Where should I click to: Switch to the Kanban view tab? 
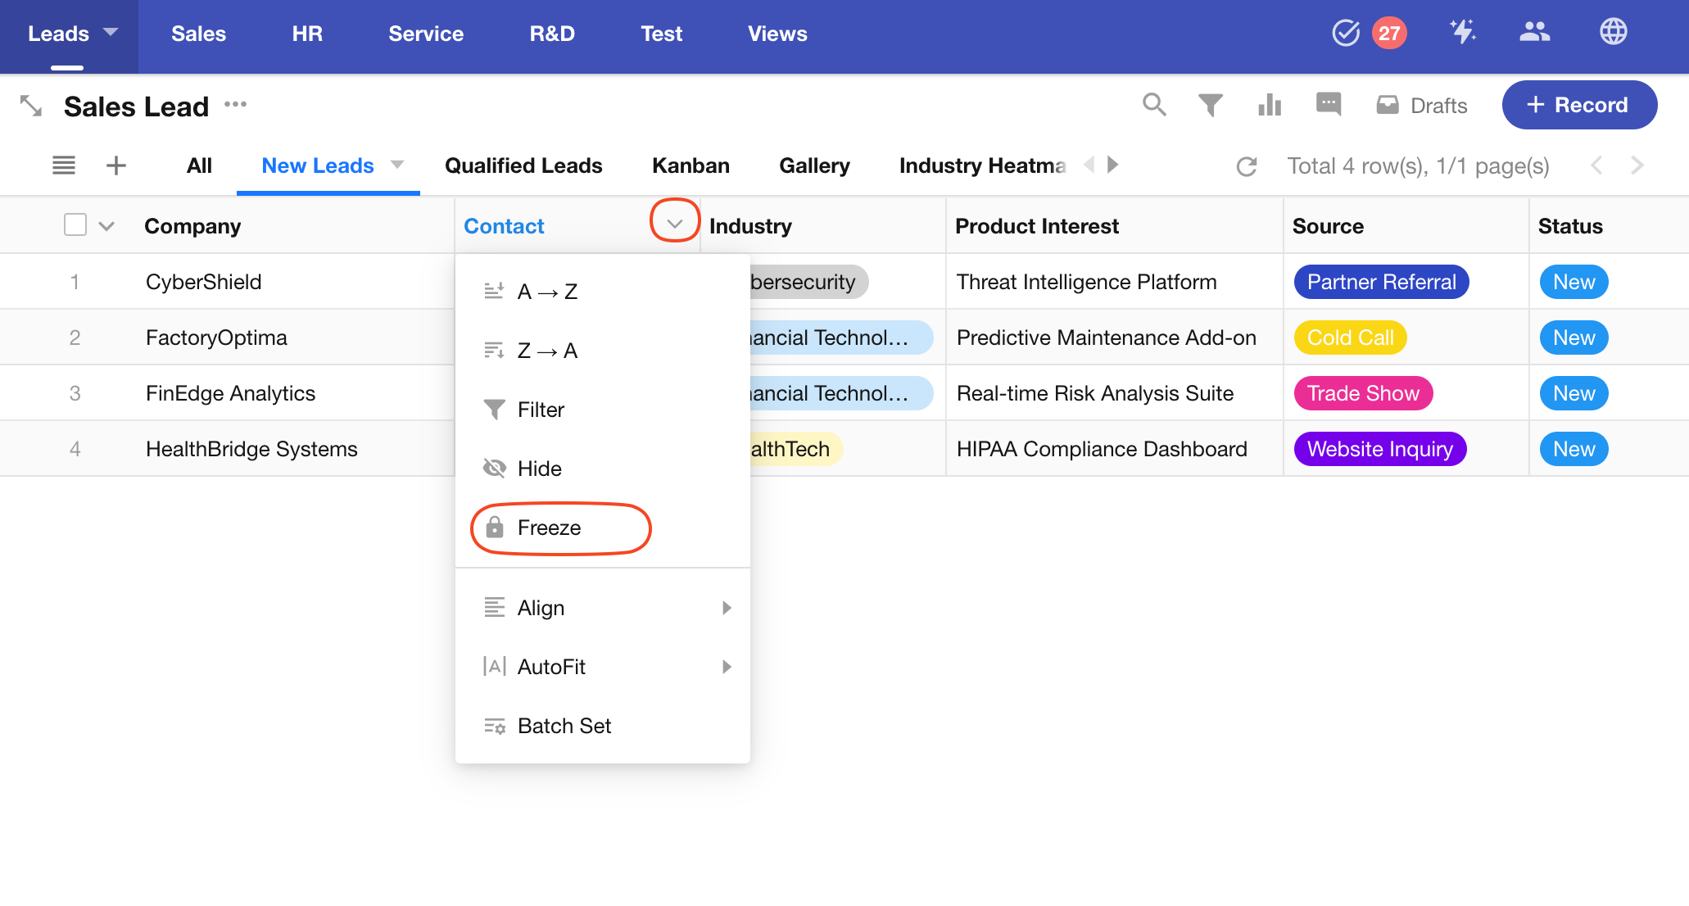click(691, 165)
